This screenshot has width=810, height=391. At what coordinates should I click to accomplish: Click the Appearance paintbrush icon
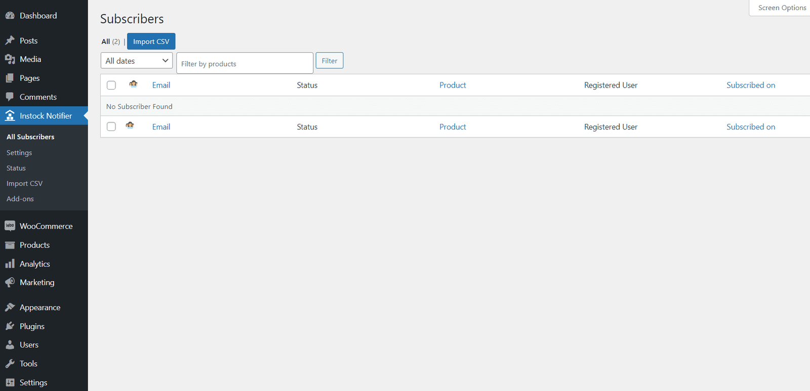pyautogui.click(x=10, y=307)
